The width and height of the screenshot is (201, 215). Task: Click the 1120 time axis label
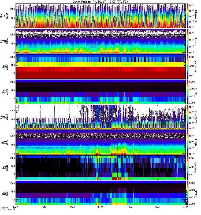coord(129,208)
